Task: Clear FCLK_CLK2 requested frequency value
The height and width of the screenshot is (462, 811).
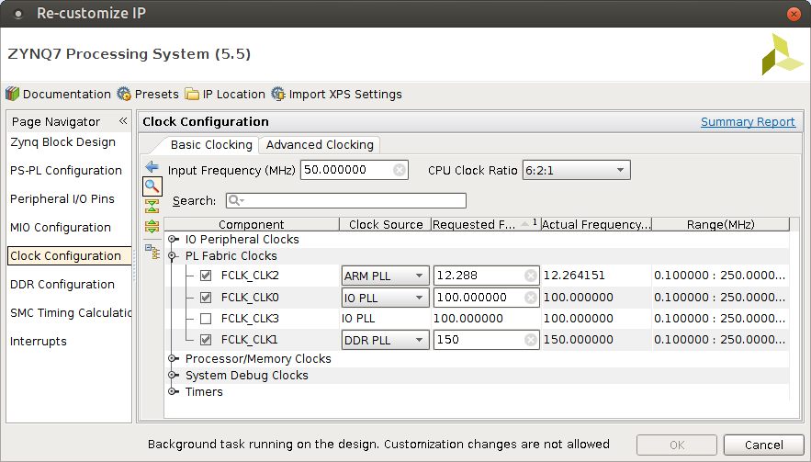Action: [531, 276]
